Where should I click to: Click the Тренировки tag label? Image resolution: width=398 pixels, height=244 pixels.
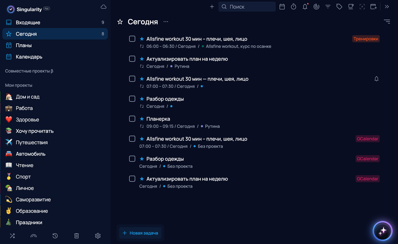point(366,39)
